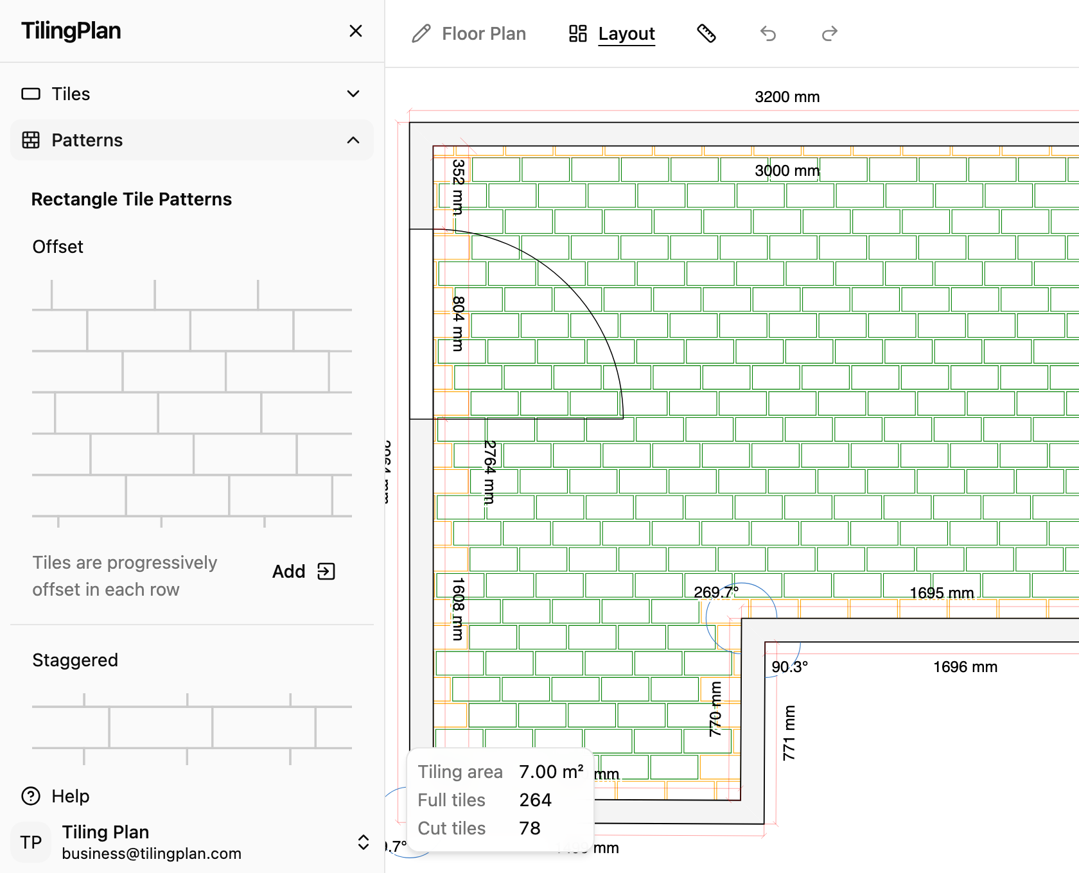This screenshot has width=1079, height=873.
Task: Click the Tiles rectangle icon
Action: coord(31,94)
